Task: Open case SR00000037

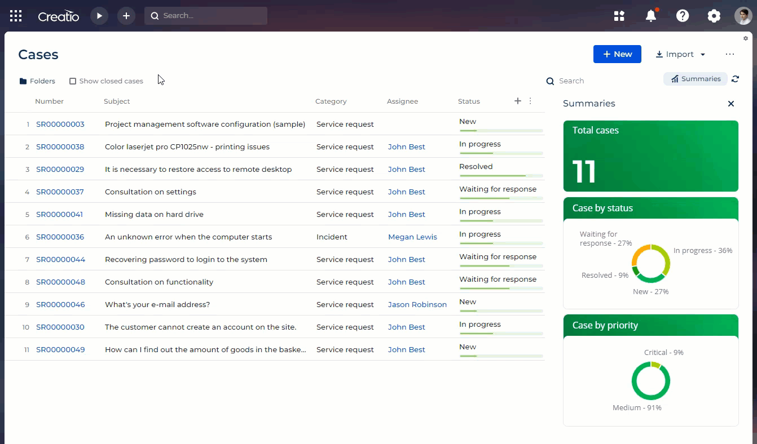Action: 60,192
